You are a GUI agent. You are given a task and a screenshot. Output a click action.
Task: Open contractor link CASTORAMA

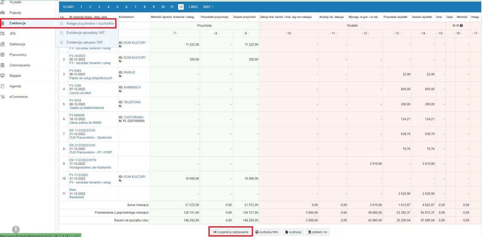(x=133, y=117)
